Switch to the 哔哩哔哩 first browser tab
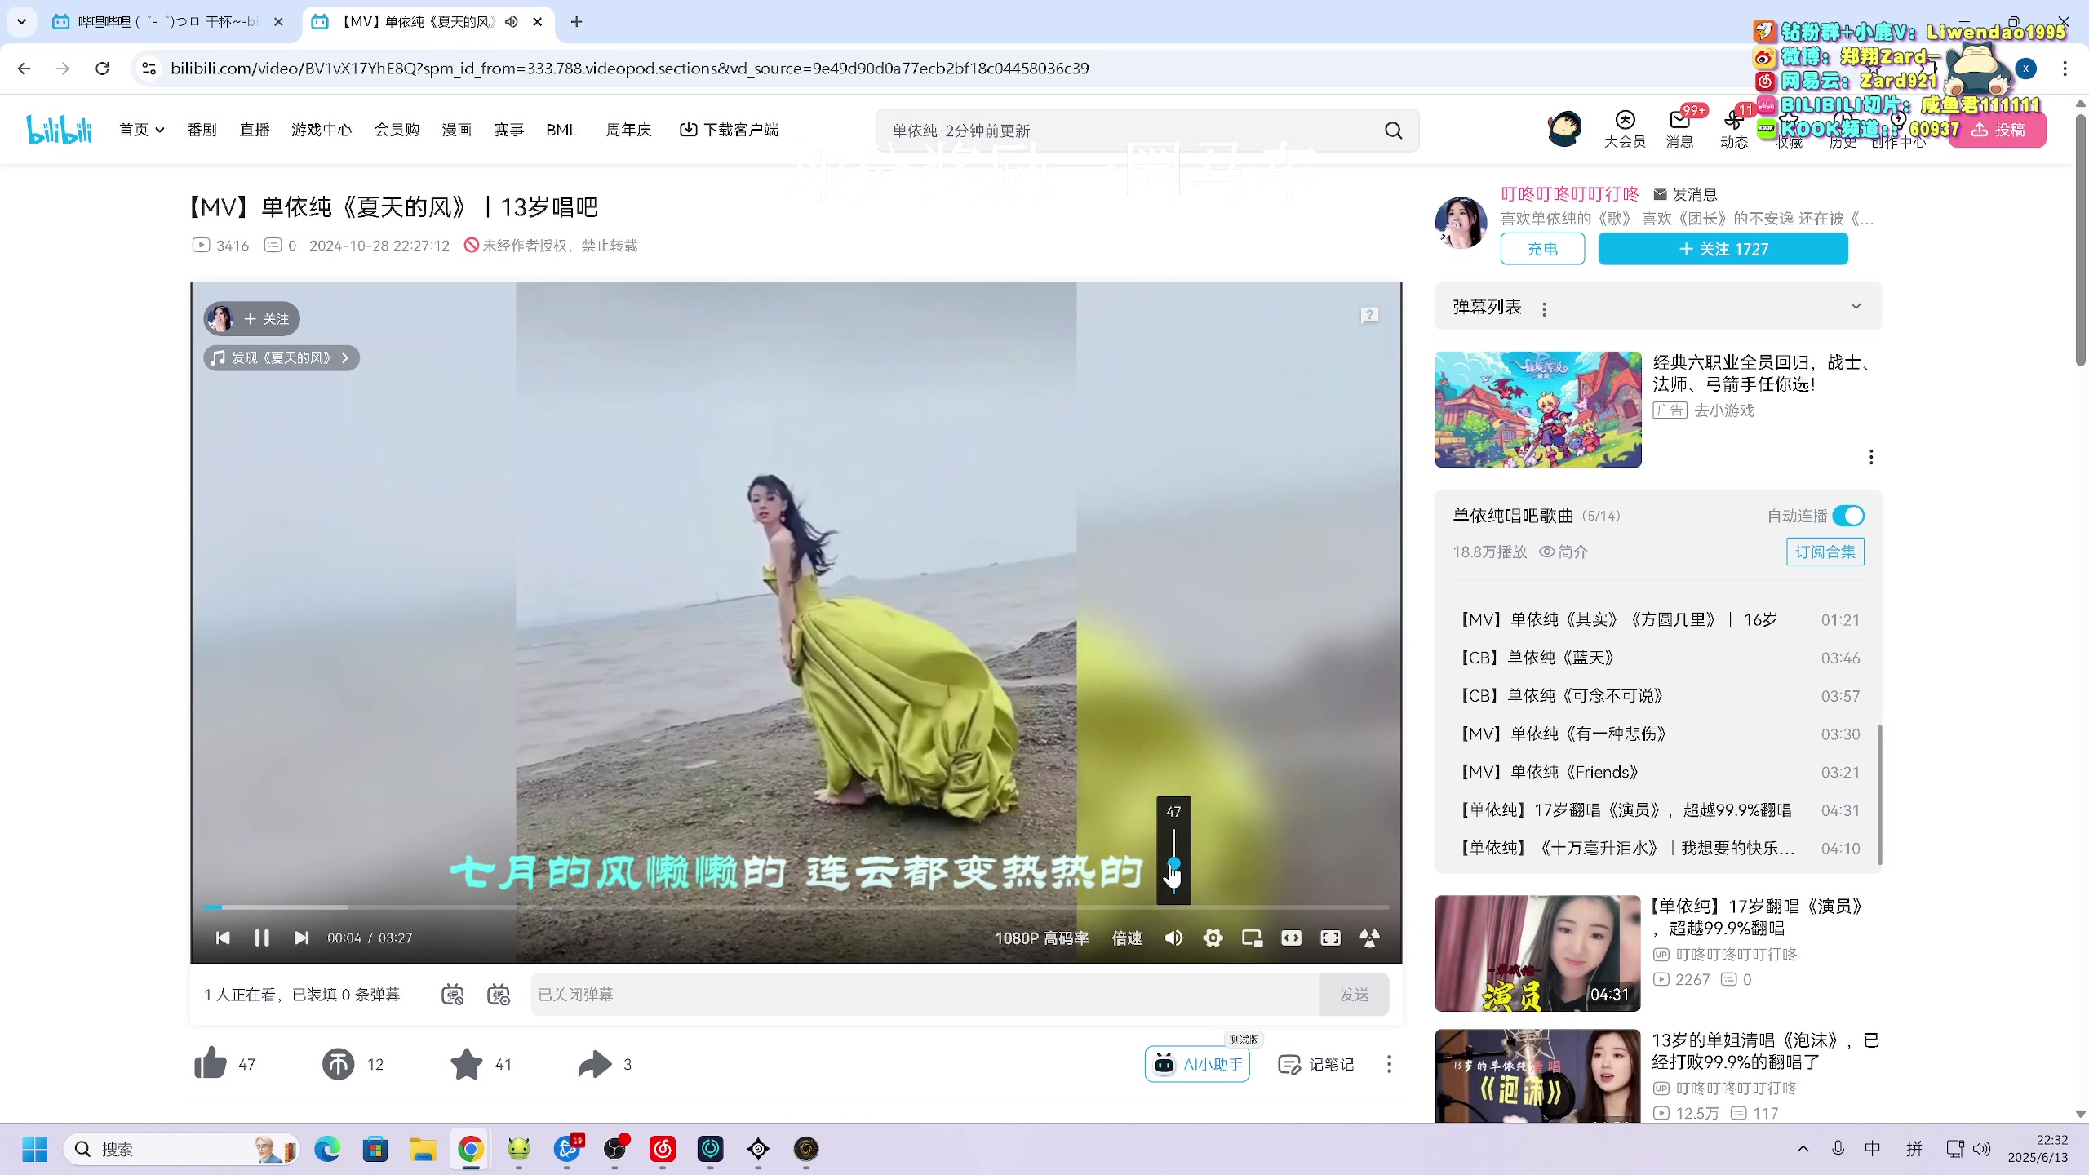Screen dimensions: 2089x1175 167,22
